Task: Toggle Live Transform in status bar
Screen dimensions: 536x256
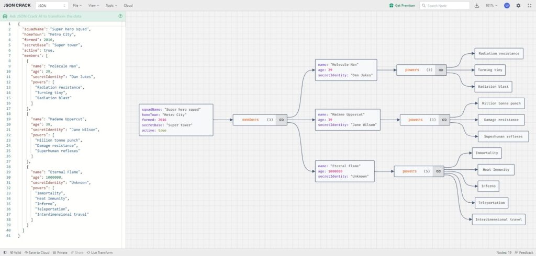Action: pos(99,252)
